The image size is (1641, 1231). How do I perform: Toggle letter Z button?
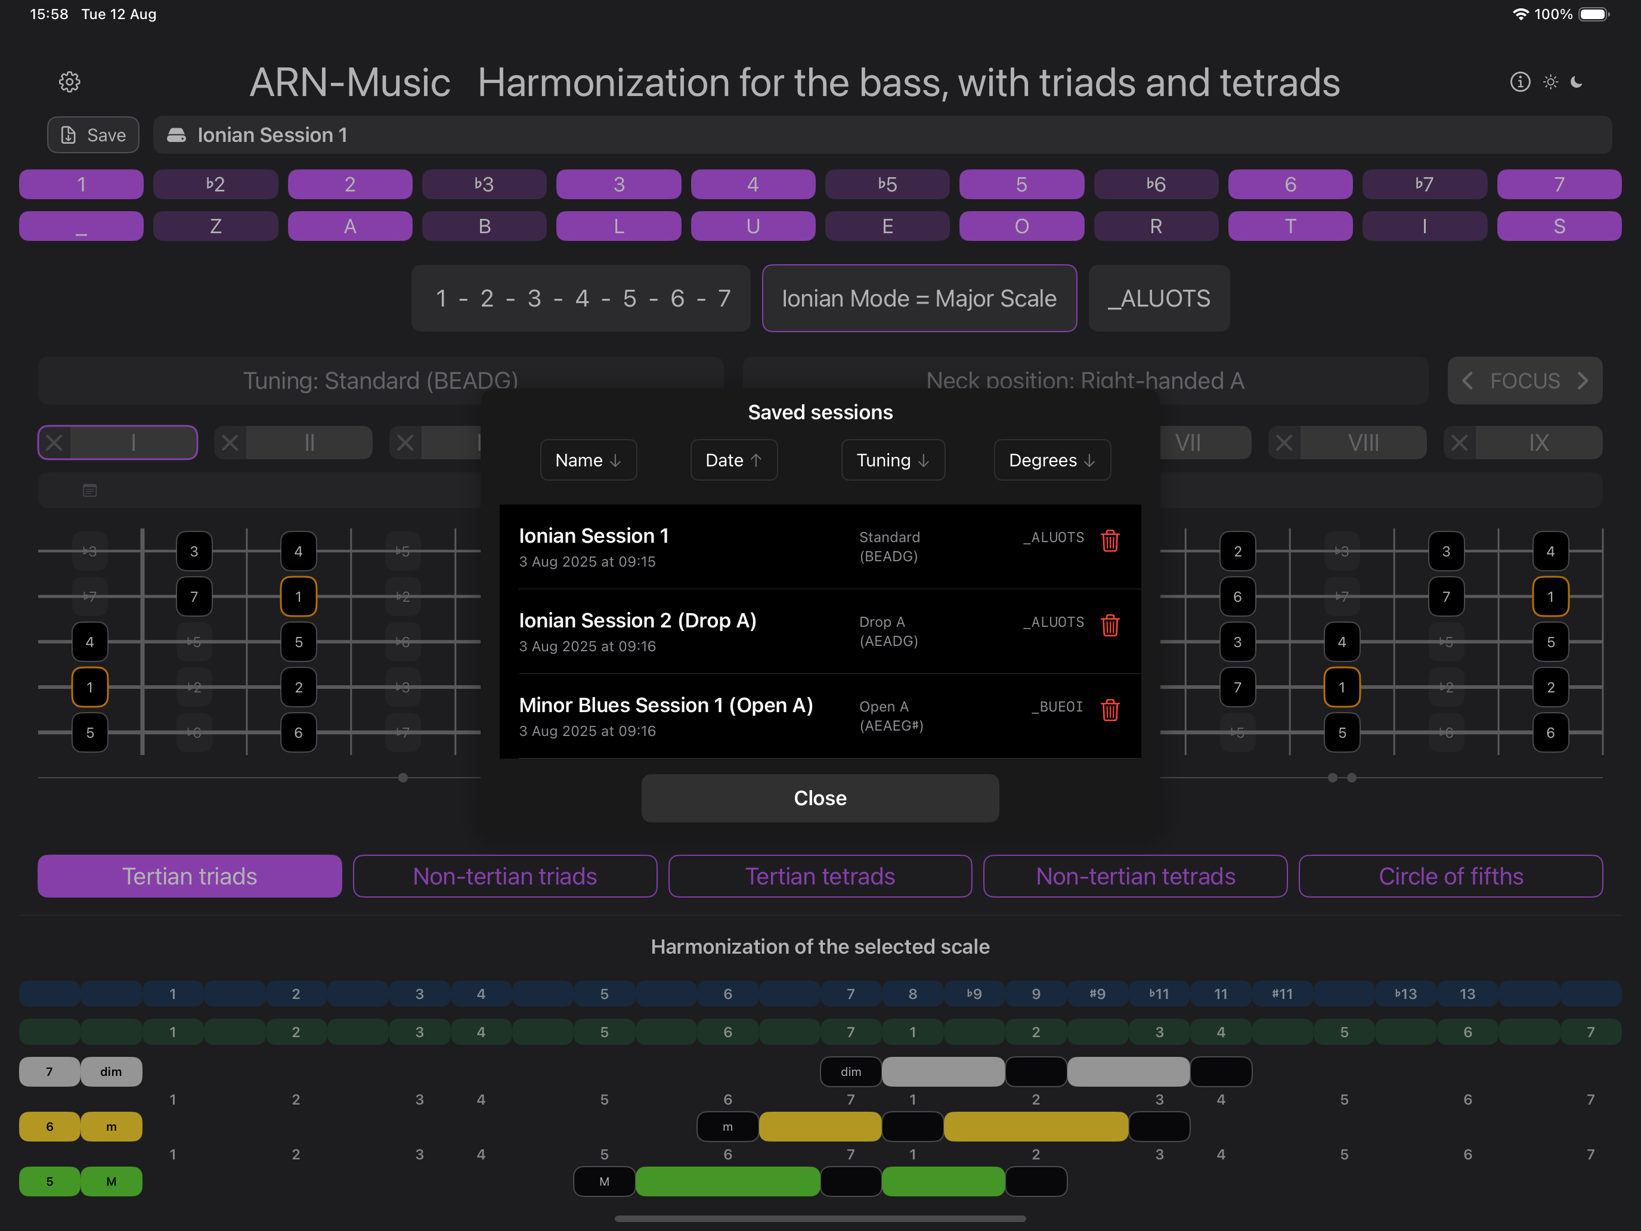point(215,226)
